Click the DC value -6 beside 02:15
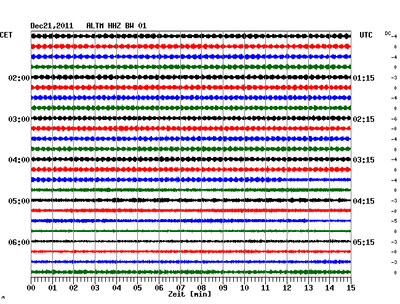 pos(394,119)
